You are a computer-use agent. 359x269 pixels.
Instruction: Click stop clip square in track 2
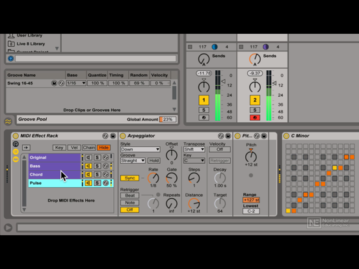click(241, 47)
